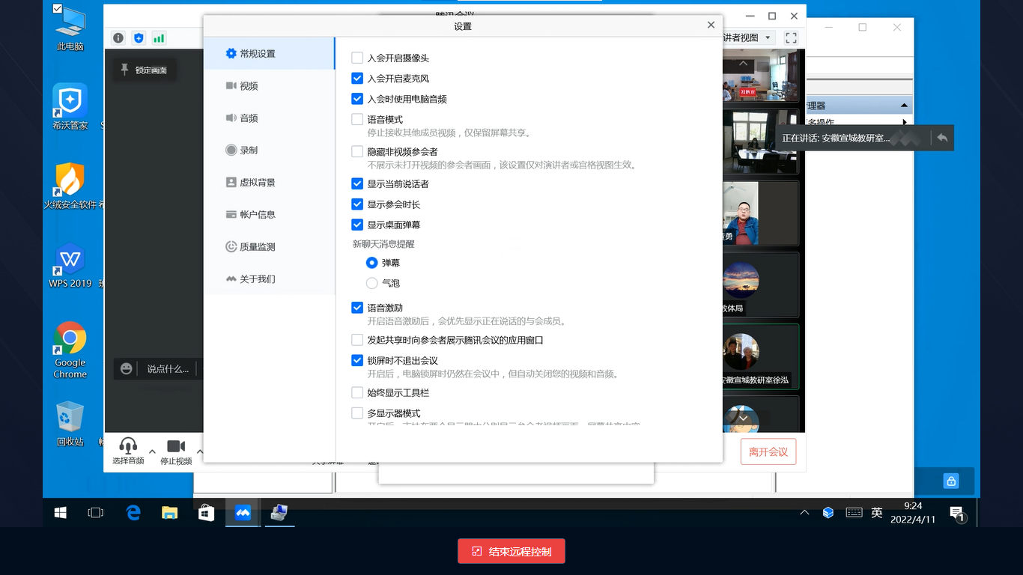Open the notification center icon

point(958,513)
